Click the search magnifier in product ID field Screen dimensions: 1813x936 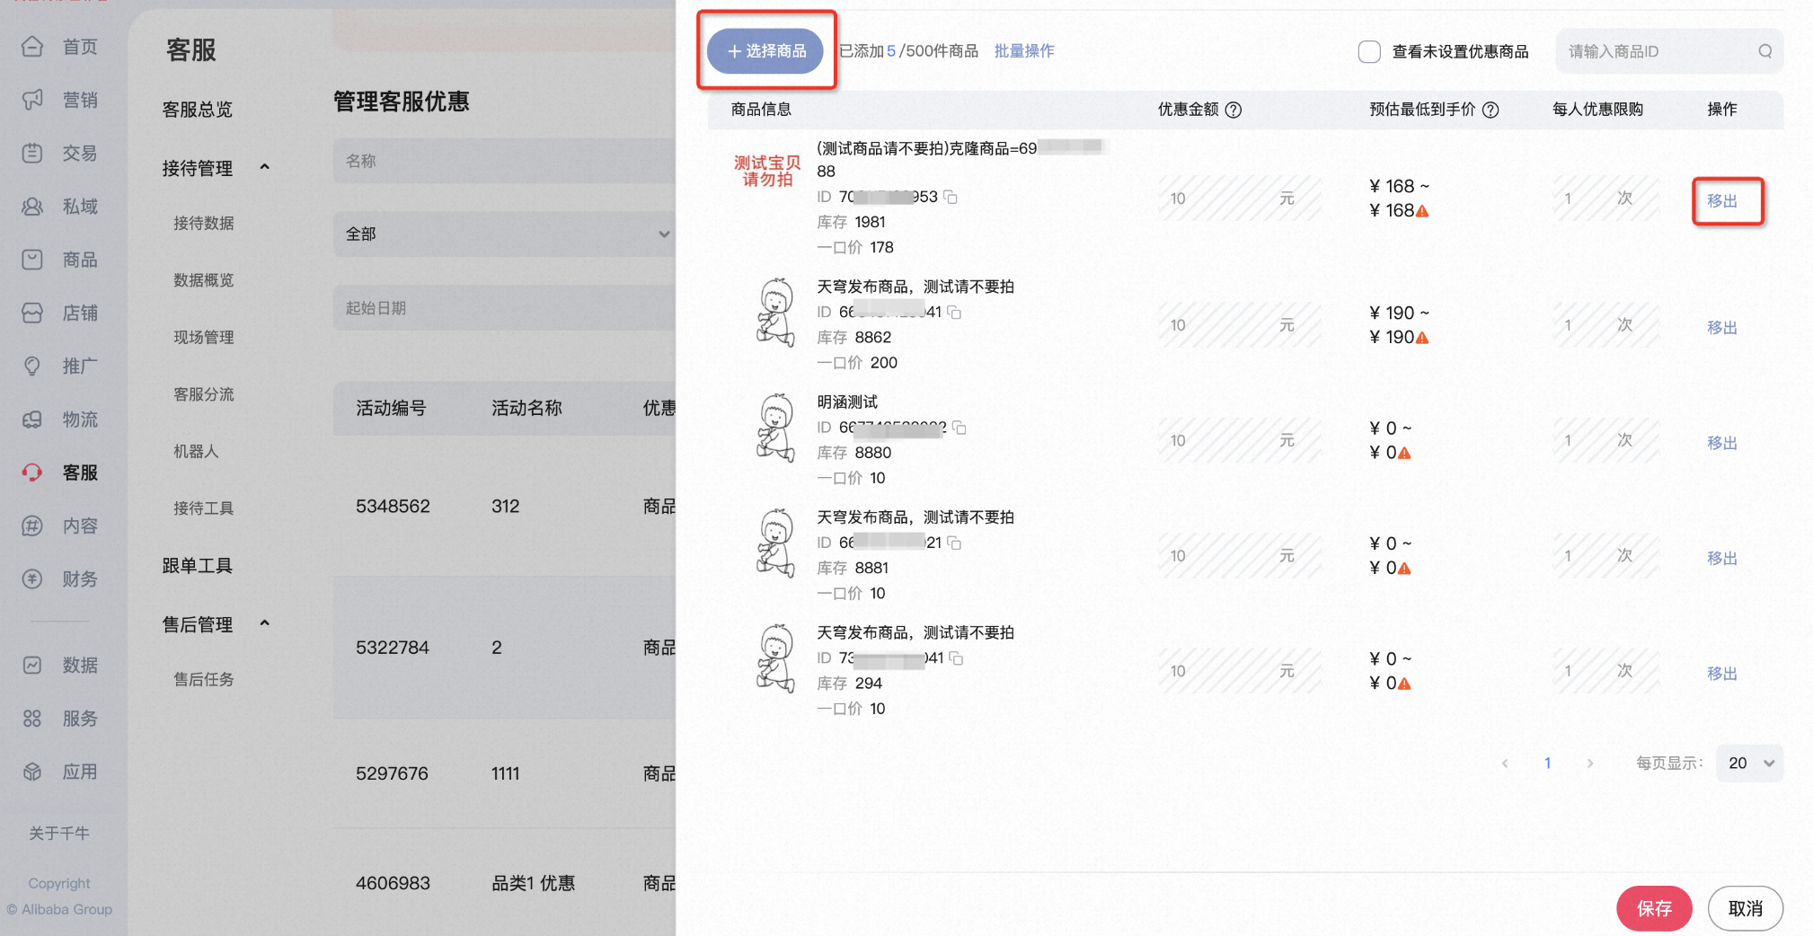(x=1764, y=51)
